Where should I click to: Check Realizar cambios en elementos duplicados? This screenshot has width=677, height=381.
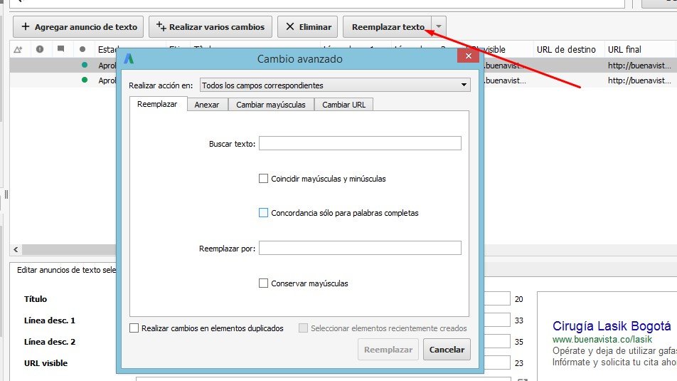[134, 328]
